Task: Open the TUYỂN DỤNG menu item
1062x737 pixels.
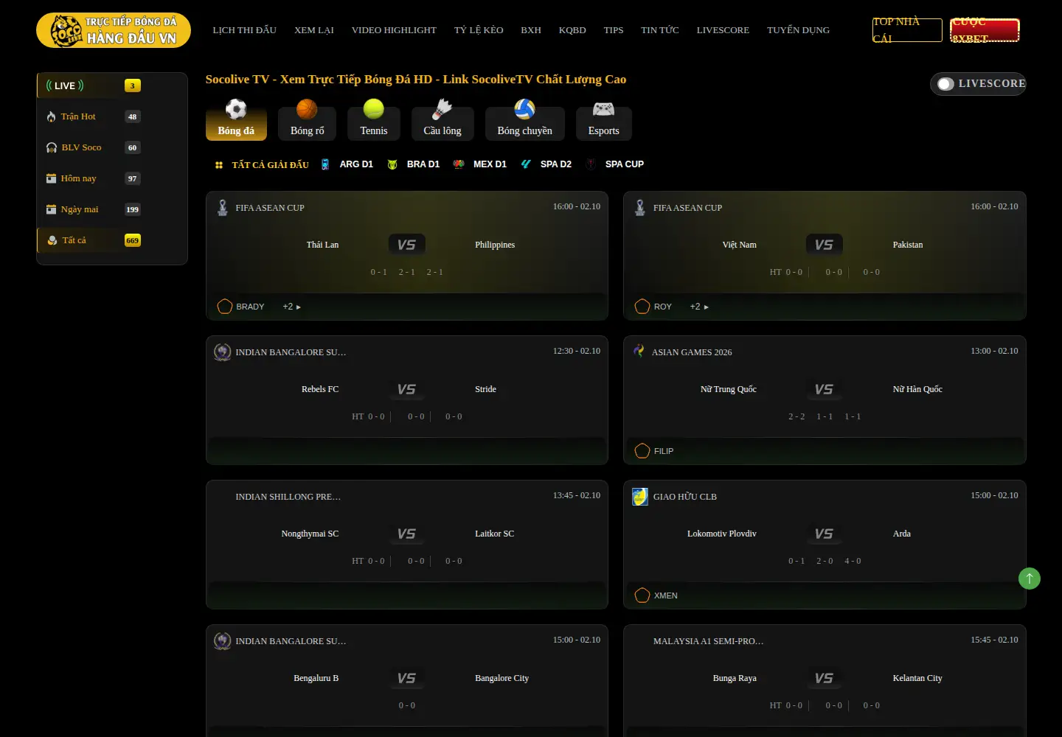Action: coord(798,30)
